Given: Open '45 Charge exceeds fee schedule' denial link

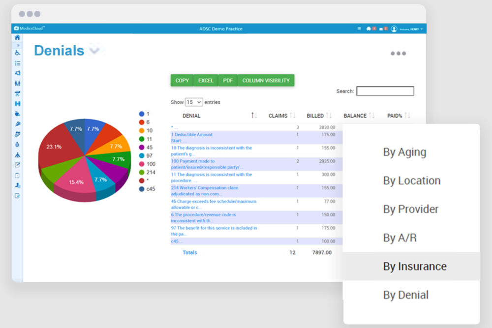Looking at the screenshot, I should 214,204.
